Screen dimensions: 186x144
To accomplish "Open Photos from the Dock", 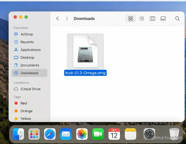I will [82, 134].
